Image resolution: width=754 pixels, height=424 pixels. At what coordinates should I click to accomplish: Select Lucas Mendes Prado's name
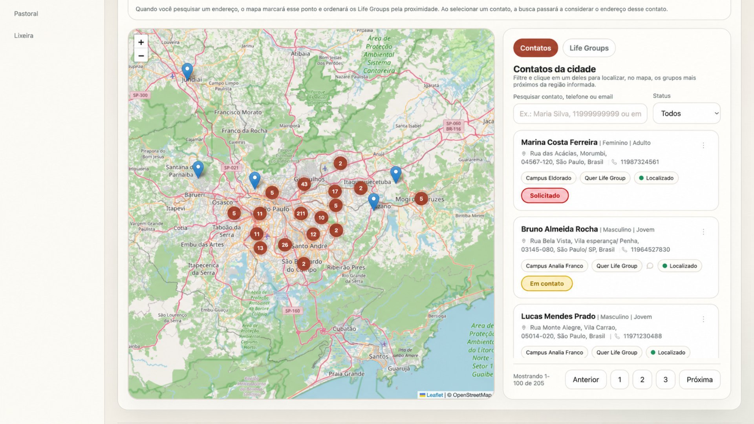point(558,316)
